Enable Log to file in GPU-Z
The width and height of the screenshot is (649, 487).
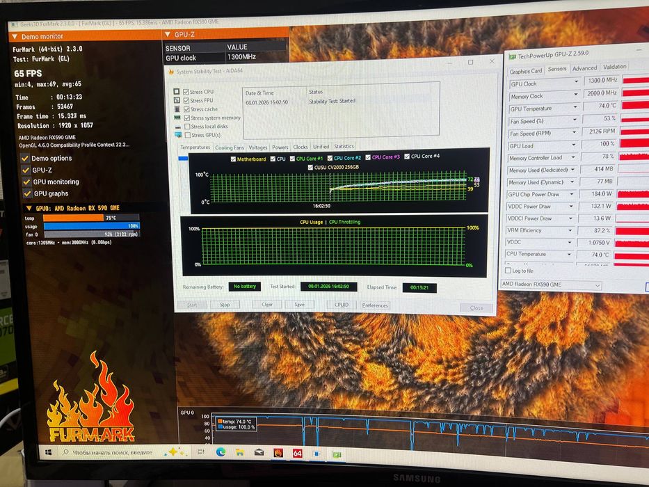pyautogui.click(x=508, y=271)
